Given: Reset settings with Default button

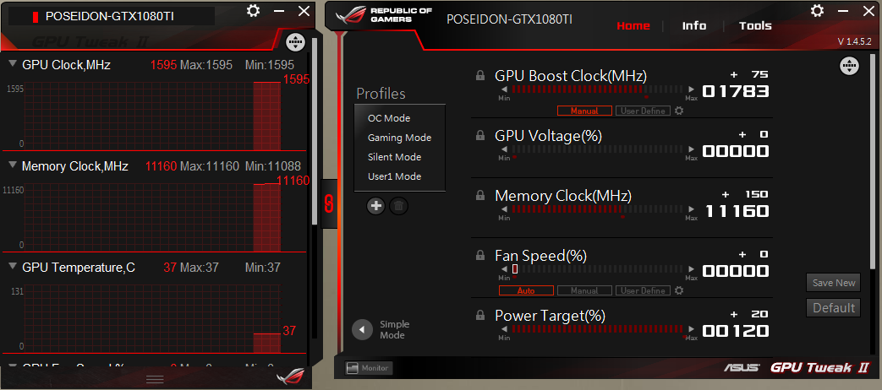Looking at the screenshot, I should point(834,307).
